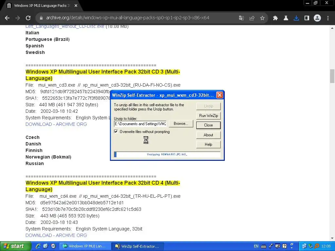Open the Extensions puzzle icon
The image size is (335, 251).
(x=275, y=18)
